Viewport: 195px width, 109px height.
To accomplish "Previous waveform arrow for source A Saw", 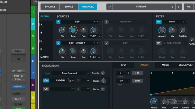I will point(95,22).
